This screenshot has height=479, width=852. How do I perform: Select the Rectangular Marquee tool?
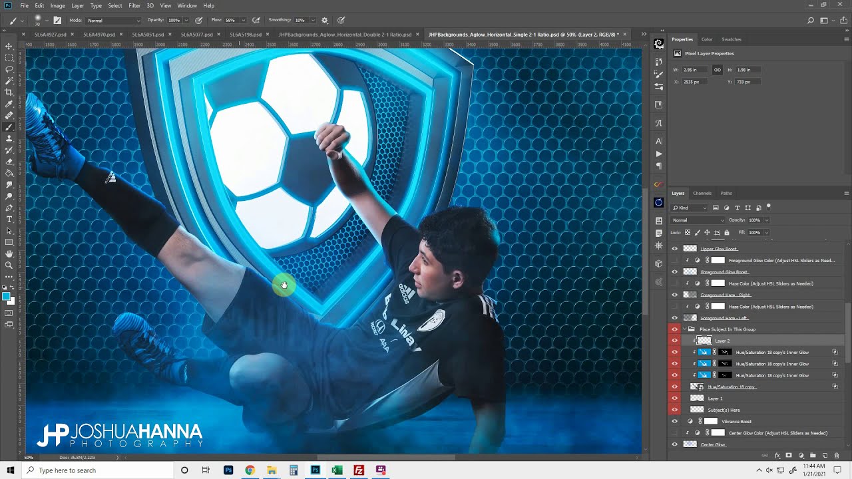[9, 58]
